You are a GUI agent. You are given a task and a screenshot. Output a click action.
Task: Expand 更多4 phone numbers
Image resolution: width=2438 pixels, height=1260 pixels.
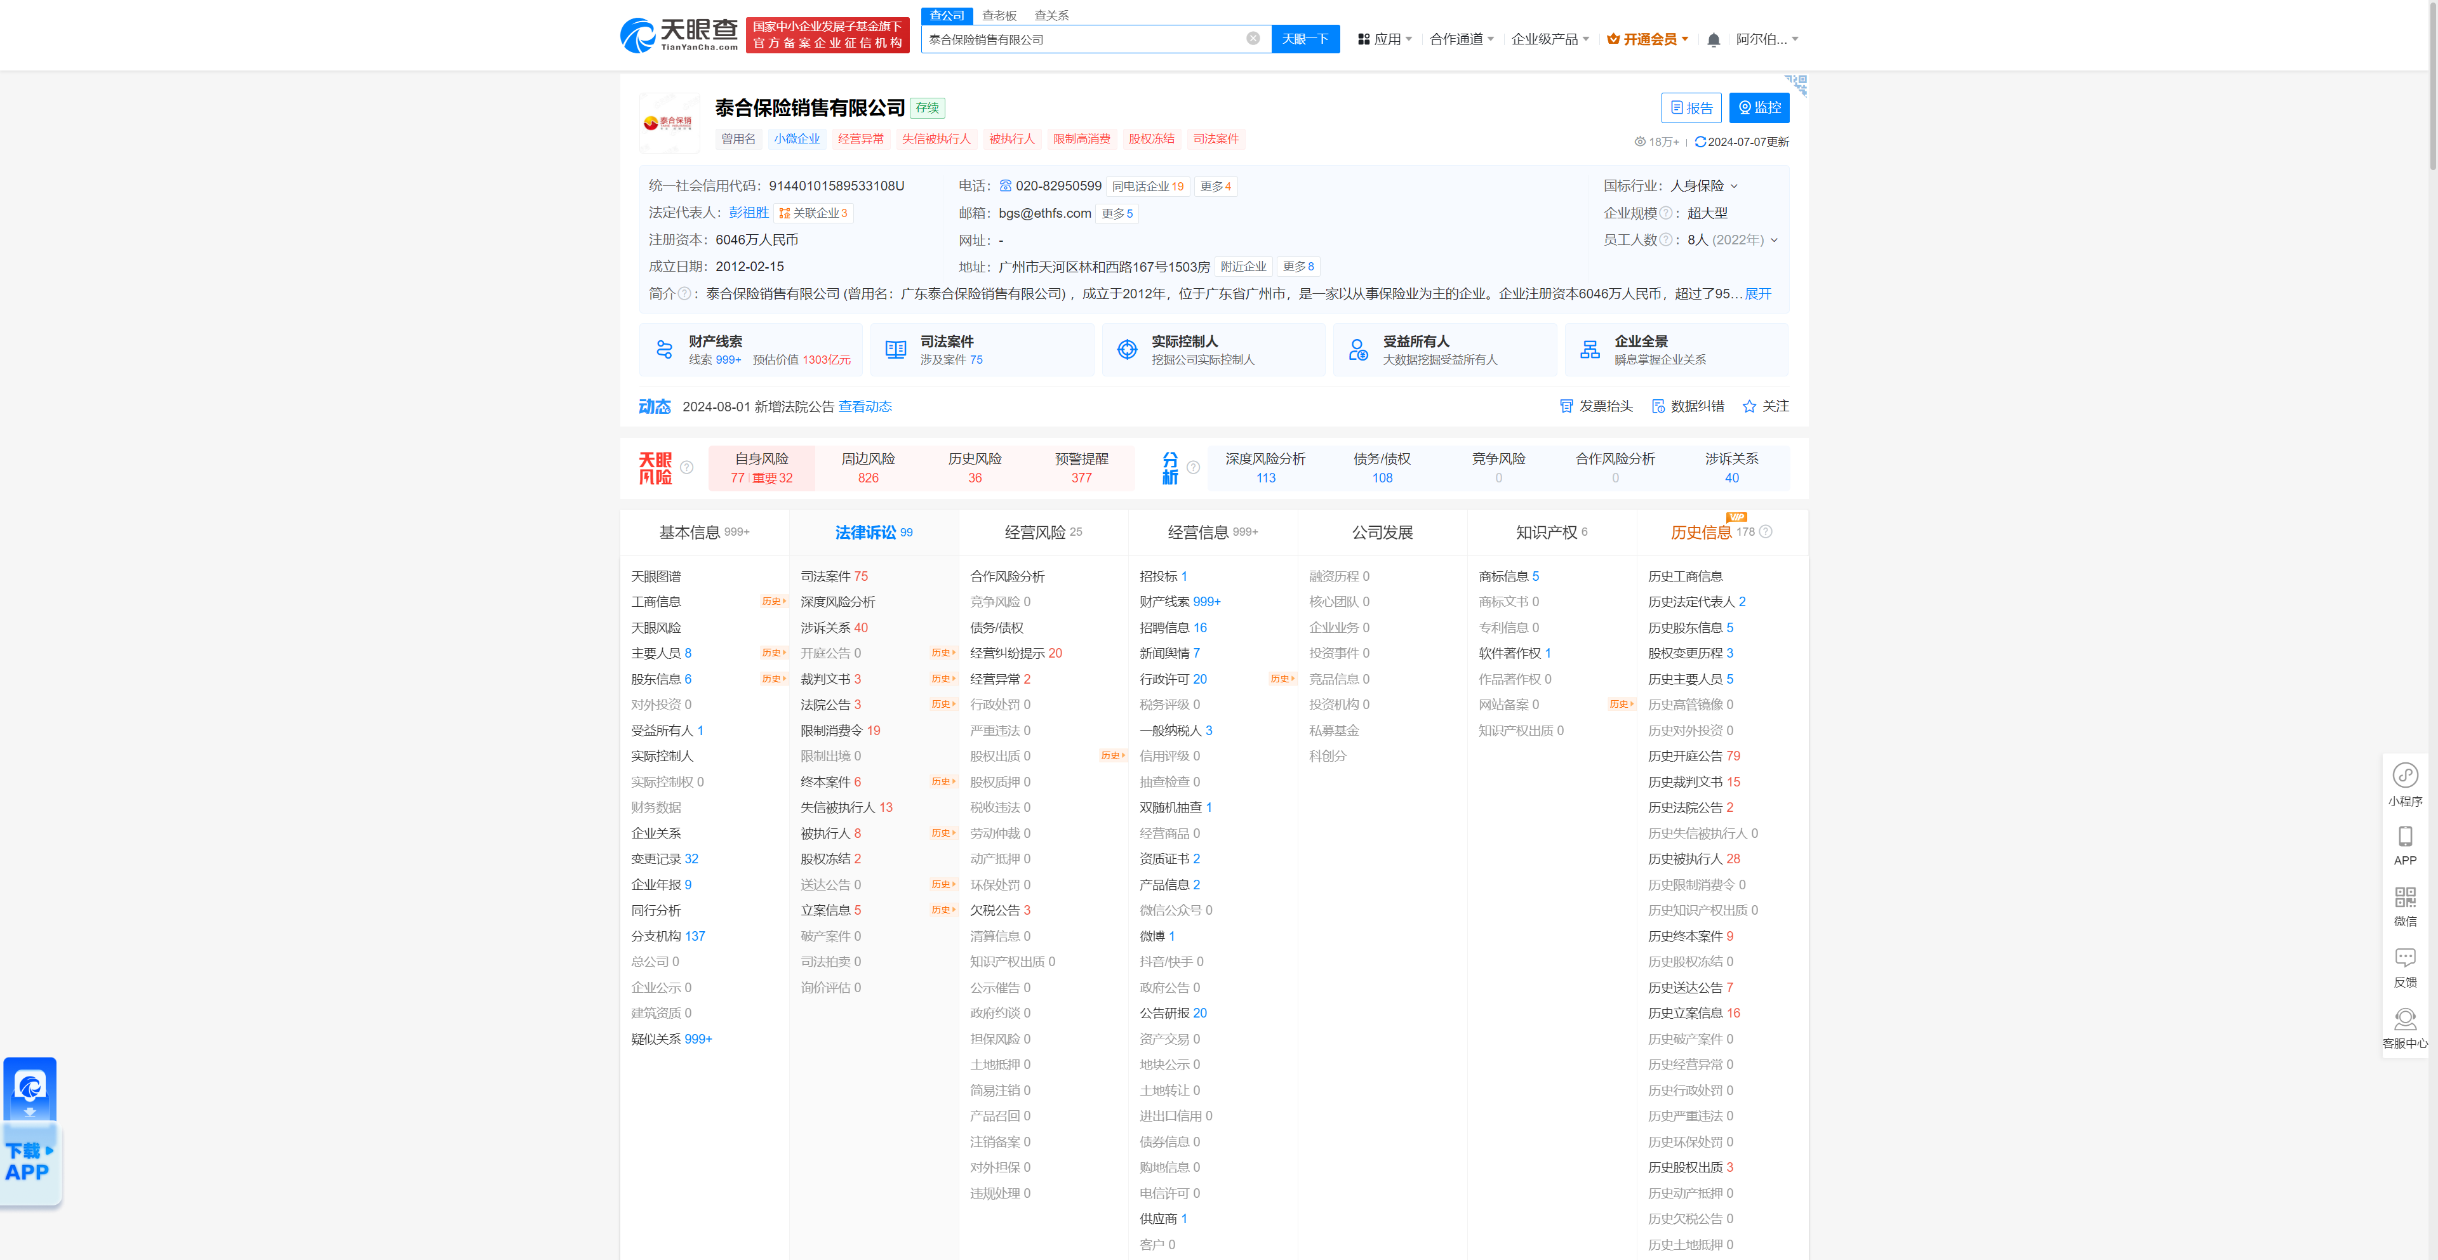1215,187
